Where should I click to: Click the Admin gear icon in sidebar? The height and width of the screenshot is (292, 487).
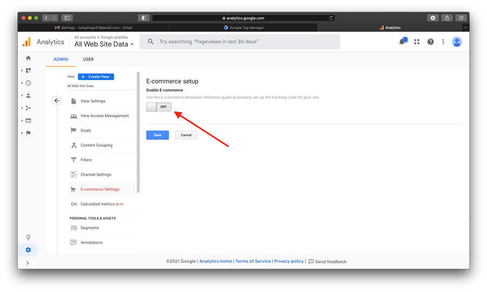point(28,250)
